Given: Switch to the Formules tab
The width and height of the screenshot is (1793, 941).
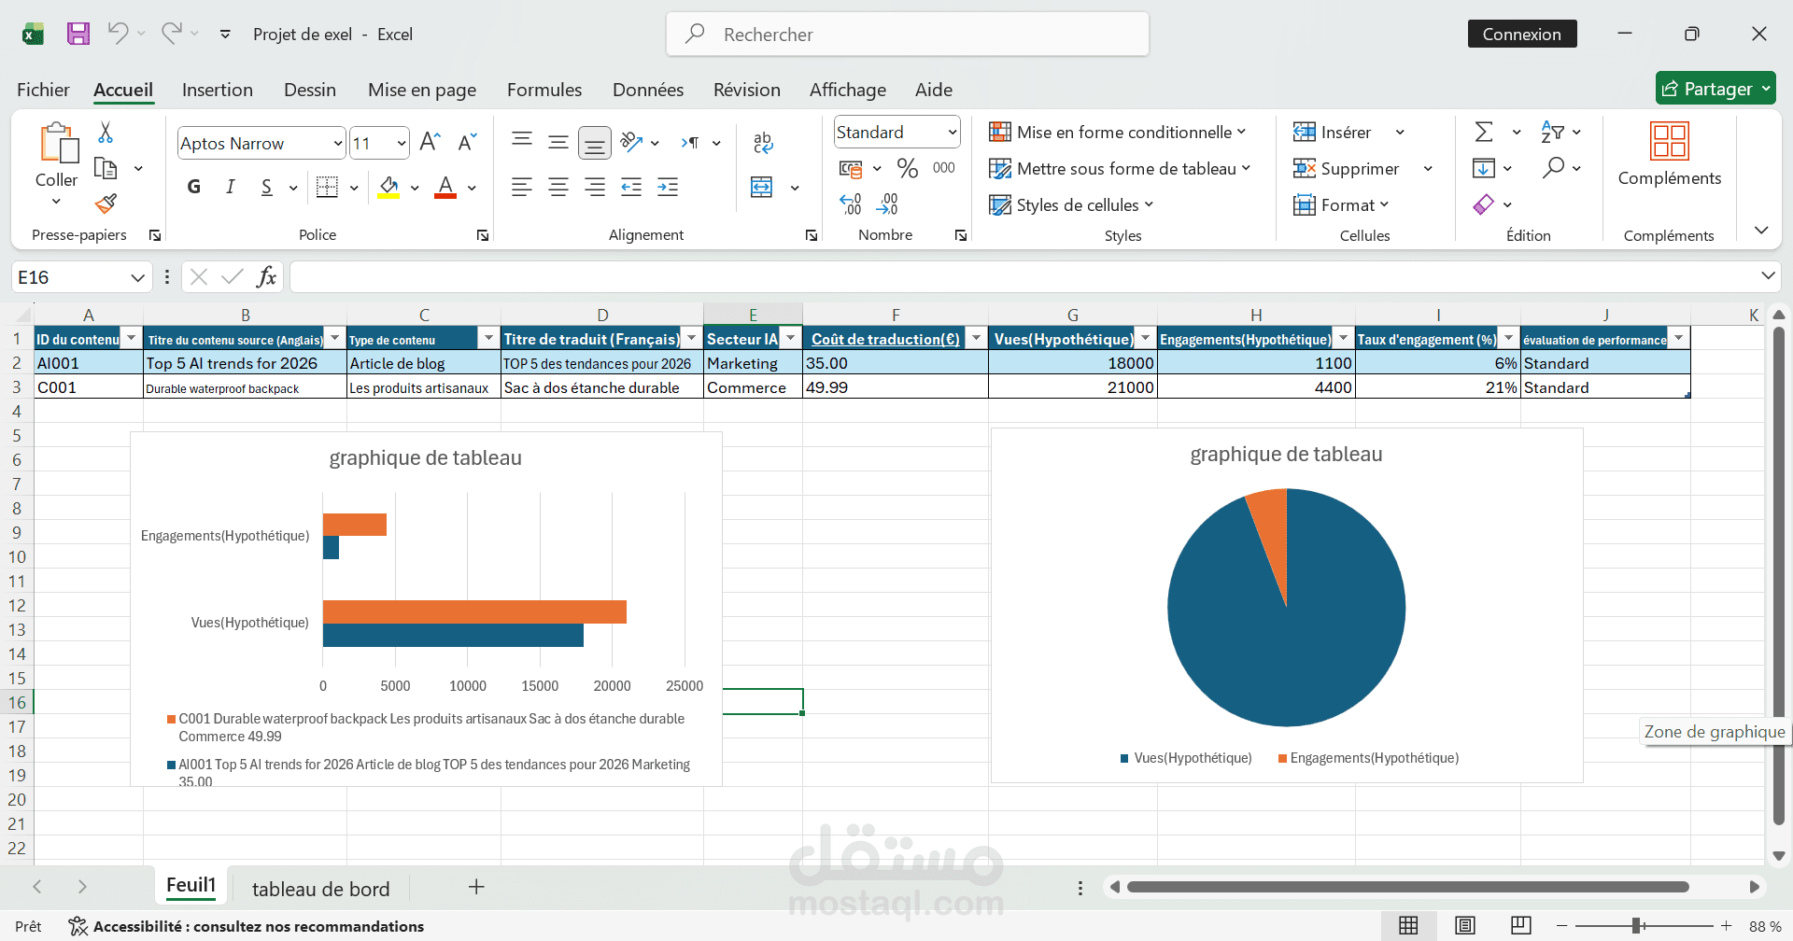Looking at the screenshot, I should tap(544, 90).
